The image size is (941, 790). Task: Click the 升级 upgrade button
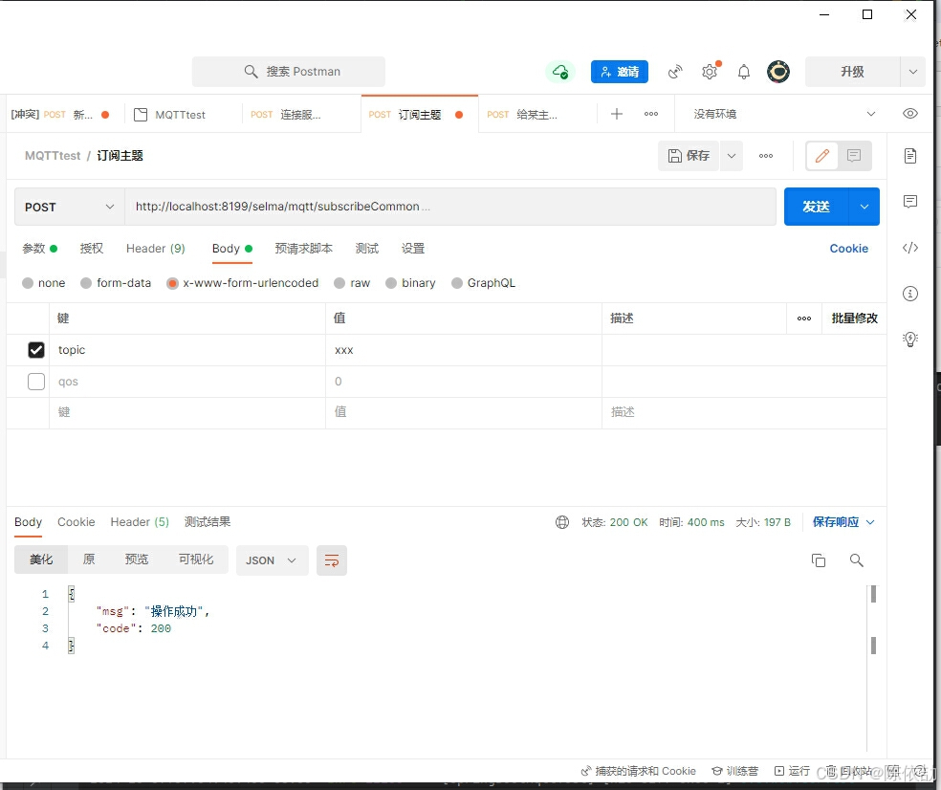(x=852, y=72)
